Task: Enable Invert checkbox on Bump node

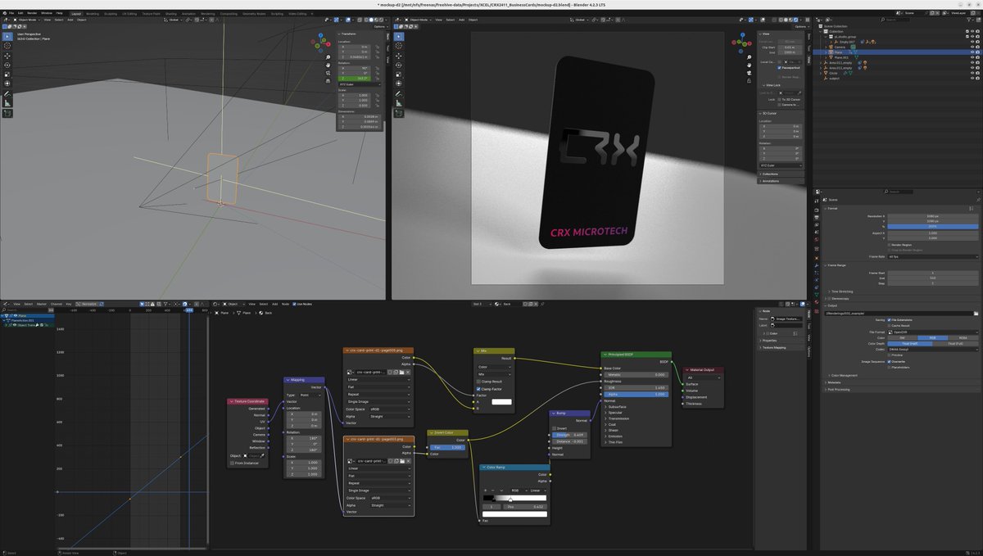Action: 555,427
